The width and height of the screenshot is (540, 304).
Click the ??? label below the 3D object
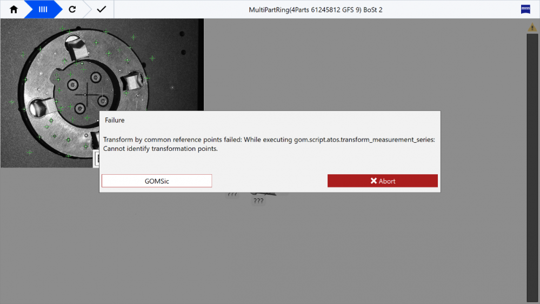coord(258,201)
